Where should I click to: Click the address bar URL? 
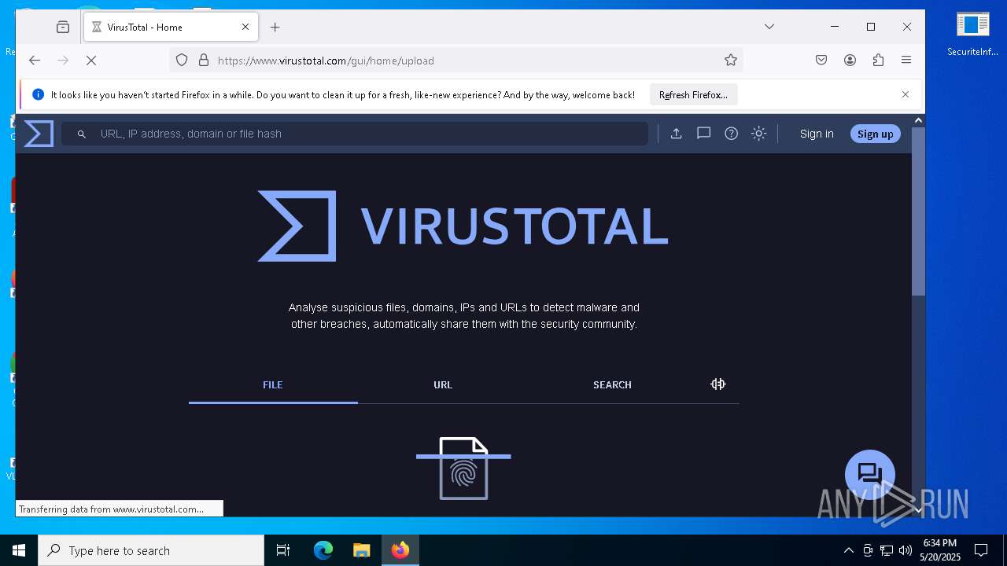coord(326,61)
